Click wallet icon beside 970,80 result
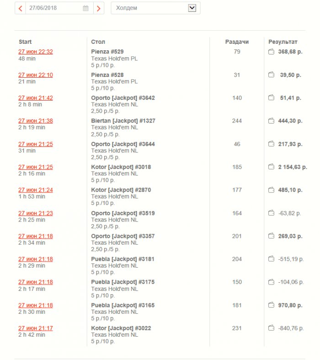The width and height of the screenshot is (320, 360). coord(271,305)
